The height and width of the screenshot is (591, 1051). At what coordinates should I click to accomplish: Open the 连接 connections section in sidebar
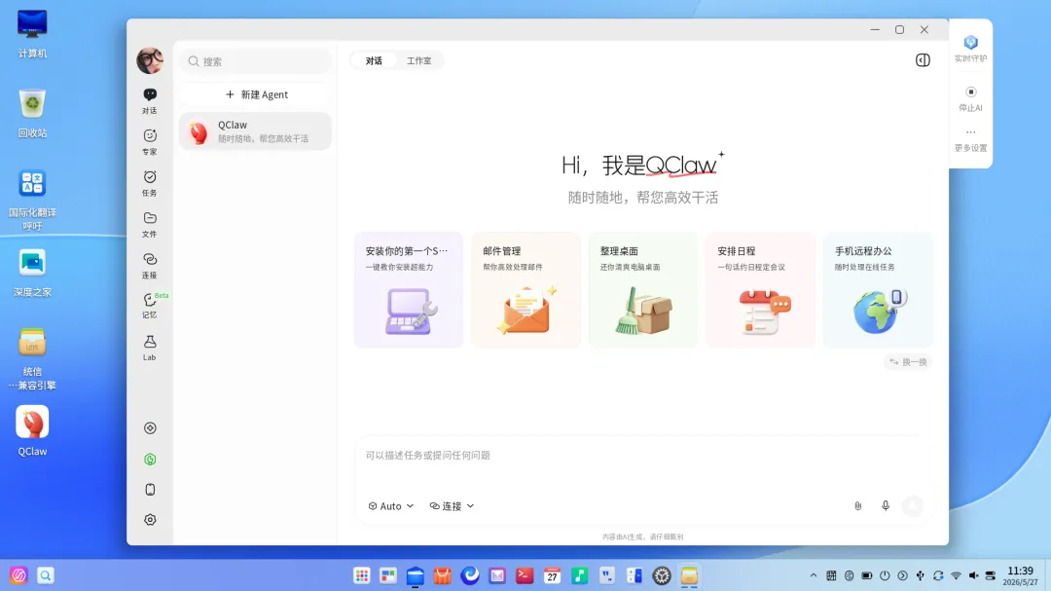150,266
